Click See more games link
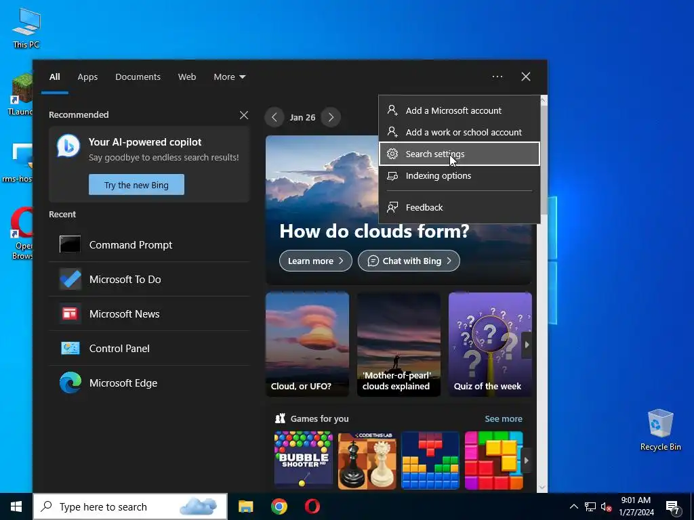Viewport: 694px width, 520px height. [x=504, y=418]
